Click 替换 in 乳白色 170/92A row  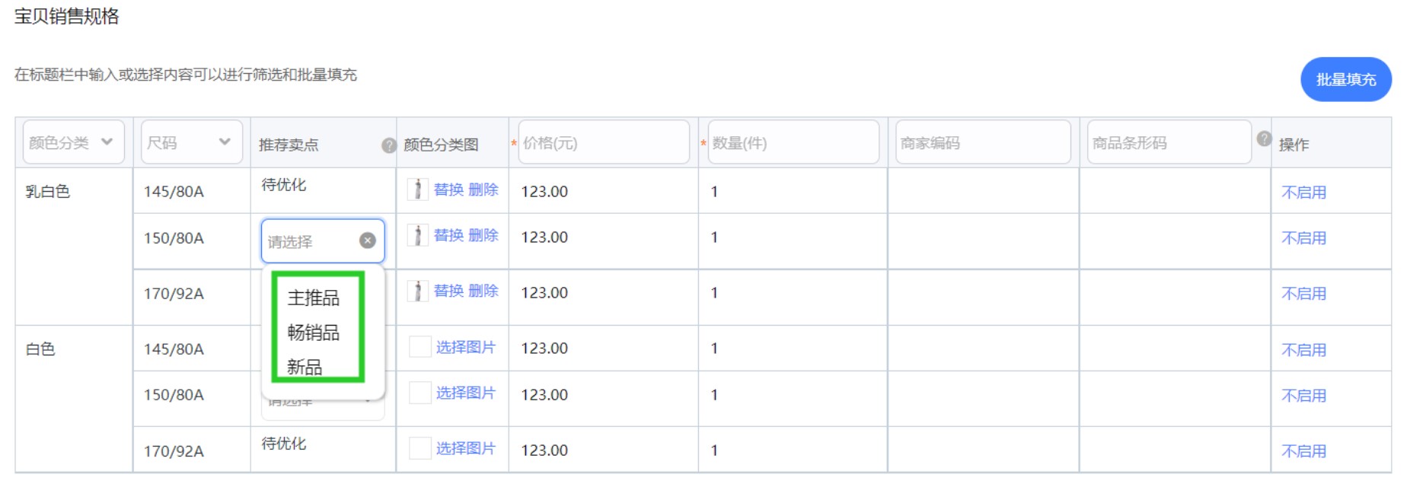pos(448,291)
